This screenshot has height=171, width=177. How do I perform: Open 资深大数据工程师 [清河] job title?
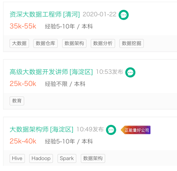coord(45,14)
